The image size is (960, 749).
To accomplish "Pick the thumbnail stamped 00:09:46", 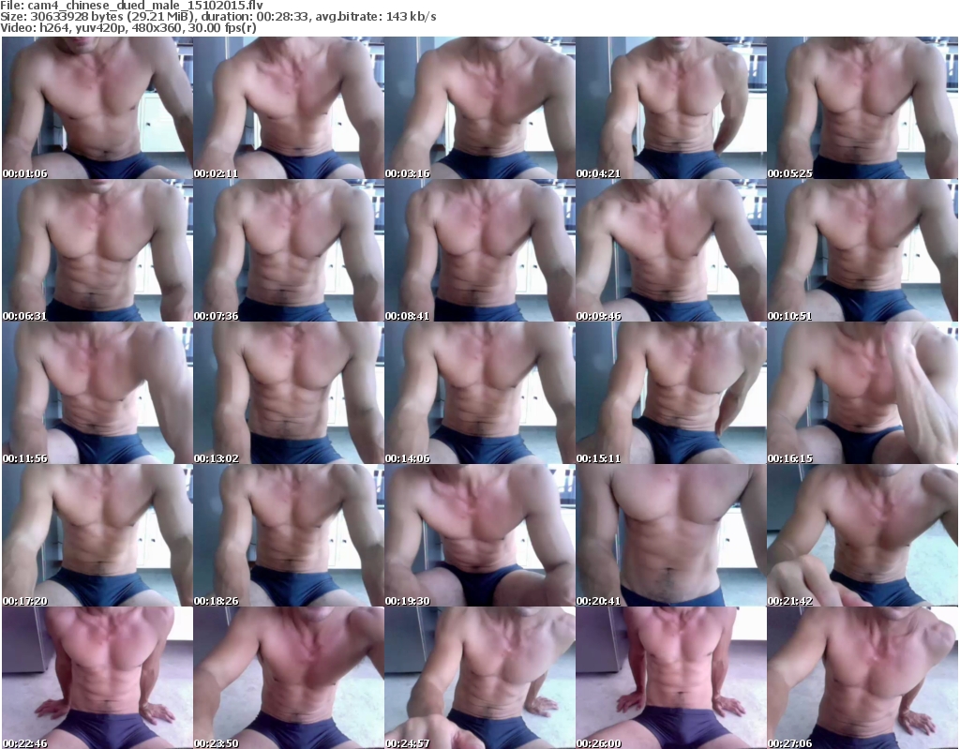I will point(671,250).
